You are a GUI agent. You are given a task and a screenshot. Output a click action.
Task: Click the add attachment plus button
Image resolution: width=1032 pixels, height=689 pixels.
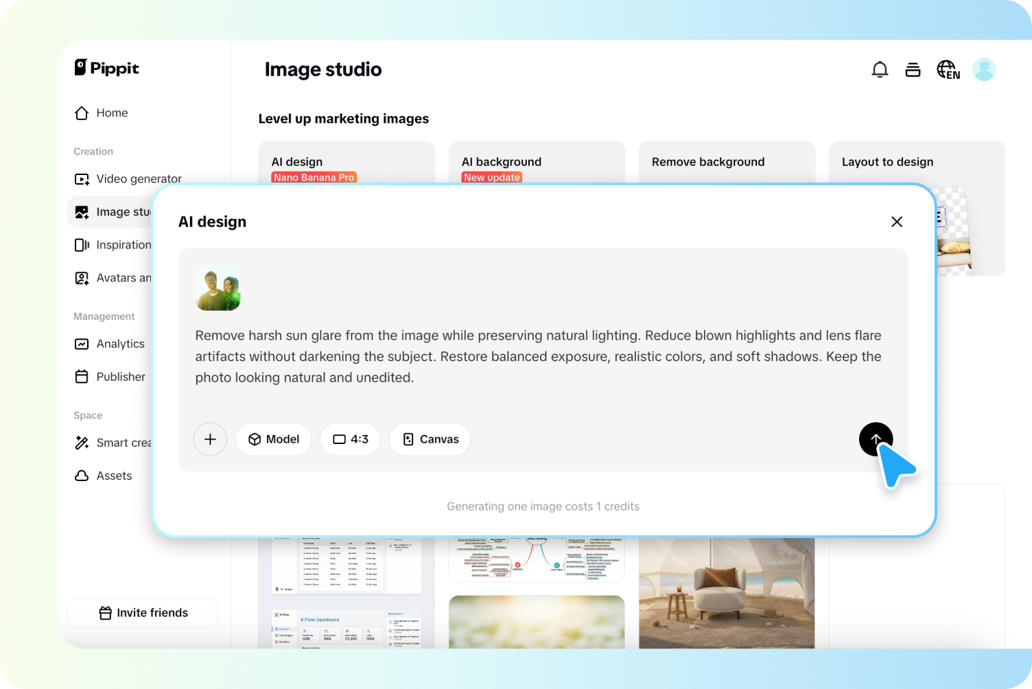(210, 439)
